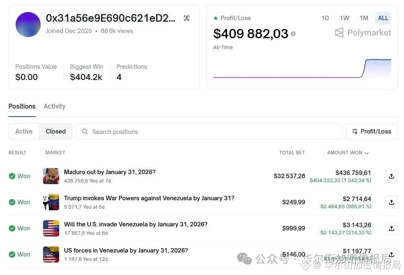Click the Search positions field
The height and width of the screenshot is (275, 404).
click(x=209, y=131)
